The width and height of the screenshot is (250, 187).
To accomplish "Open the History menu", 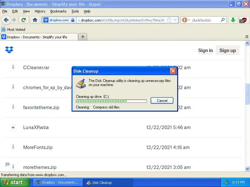I will (40, 11).
